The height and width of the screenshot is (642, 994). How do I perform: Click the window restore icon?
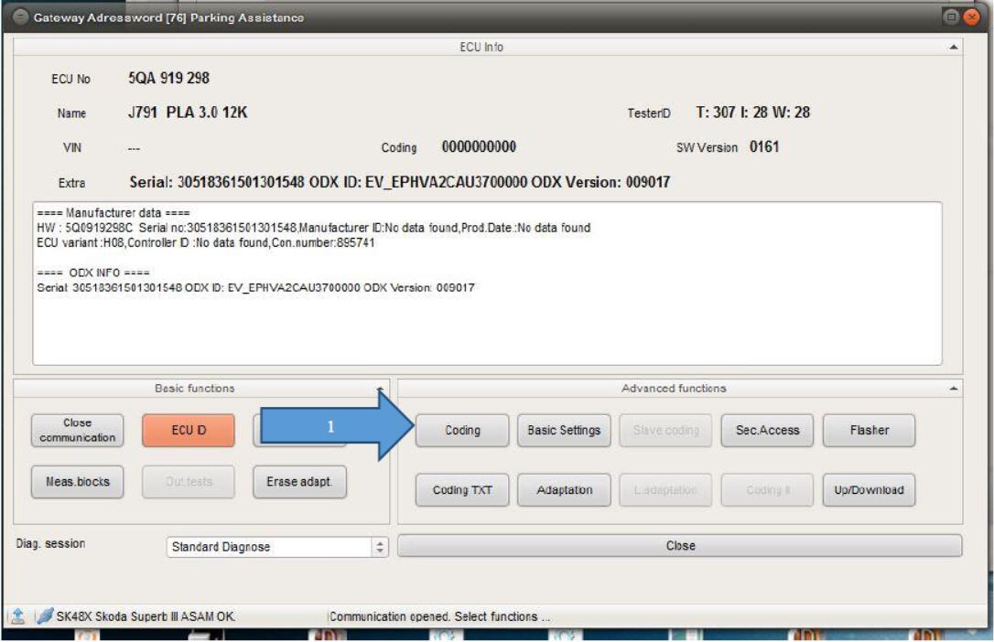point(951,17)
